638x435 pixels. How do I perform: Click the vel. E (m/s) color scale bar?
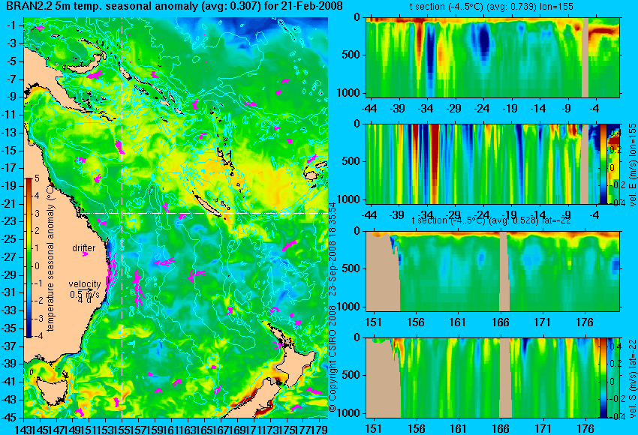(x=603, y=163)
